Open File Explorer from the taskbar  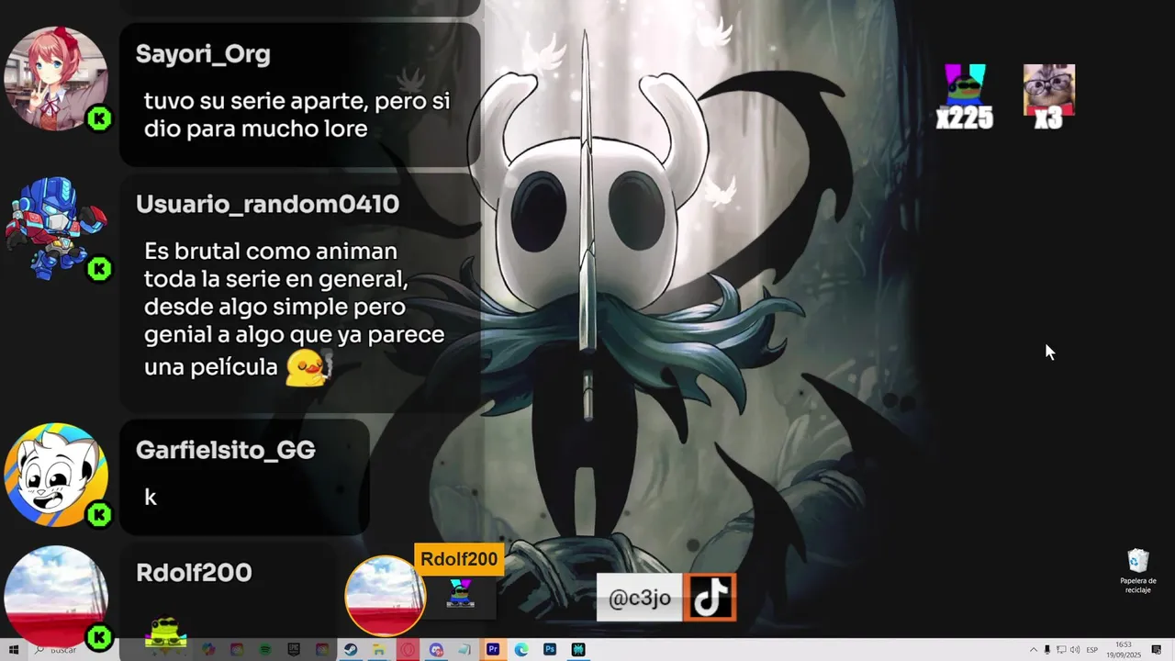(378, 650)
